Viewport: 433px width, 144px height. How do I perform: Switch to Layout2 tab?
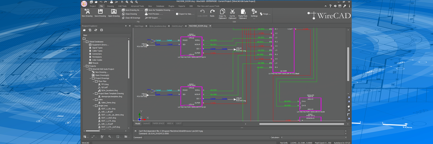click(x=146, y=124)
